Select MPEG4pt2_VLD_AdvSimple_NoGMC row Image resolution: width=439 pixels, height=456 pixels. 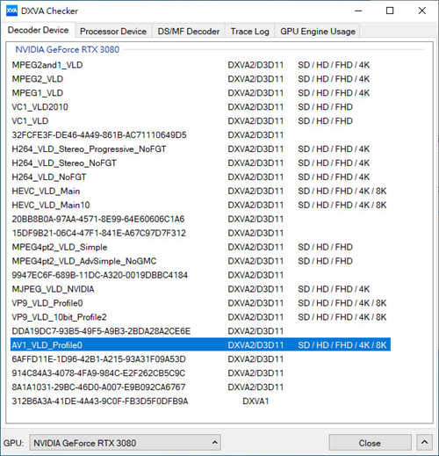point(200,261)
